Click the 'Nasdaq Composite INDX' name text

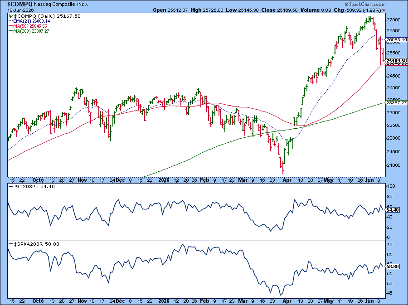click(61, 5)
